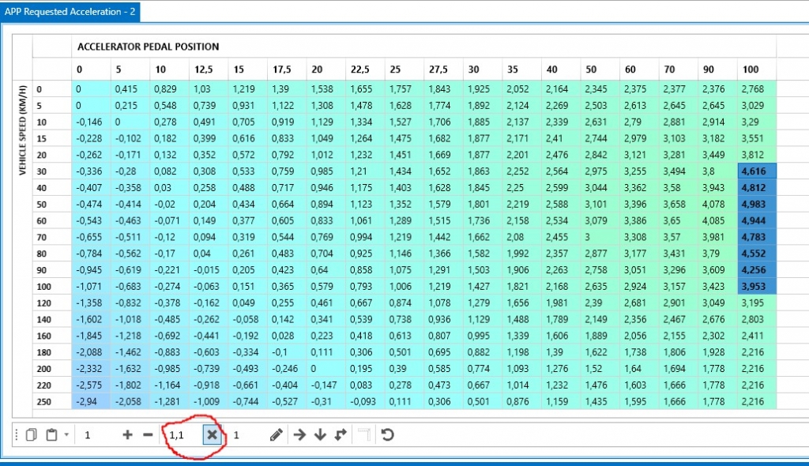Click the Paste clipboard icon
Viewport: 809px width, 466px height.
tap(51, 435)
